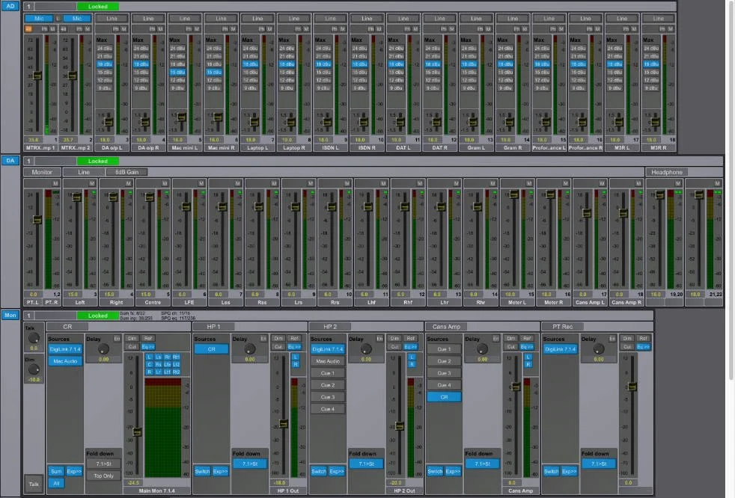Expand the HP 1 sources with Exp>>

(220, 471)
